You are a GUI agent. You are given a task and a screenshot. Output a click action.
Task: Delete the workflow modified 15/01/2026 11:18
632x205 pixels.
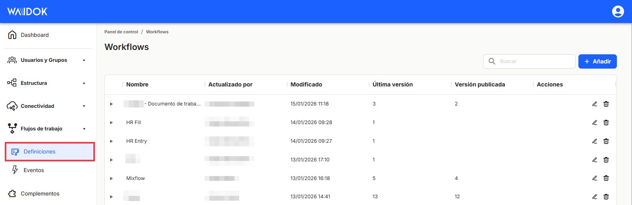[x=606, y=104]
